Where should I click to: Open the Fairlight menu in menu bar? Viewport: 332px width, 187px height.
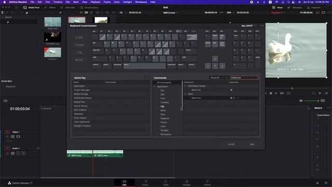128,2
